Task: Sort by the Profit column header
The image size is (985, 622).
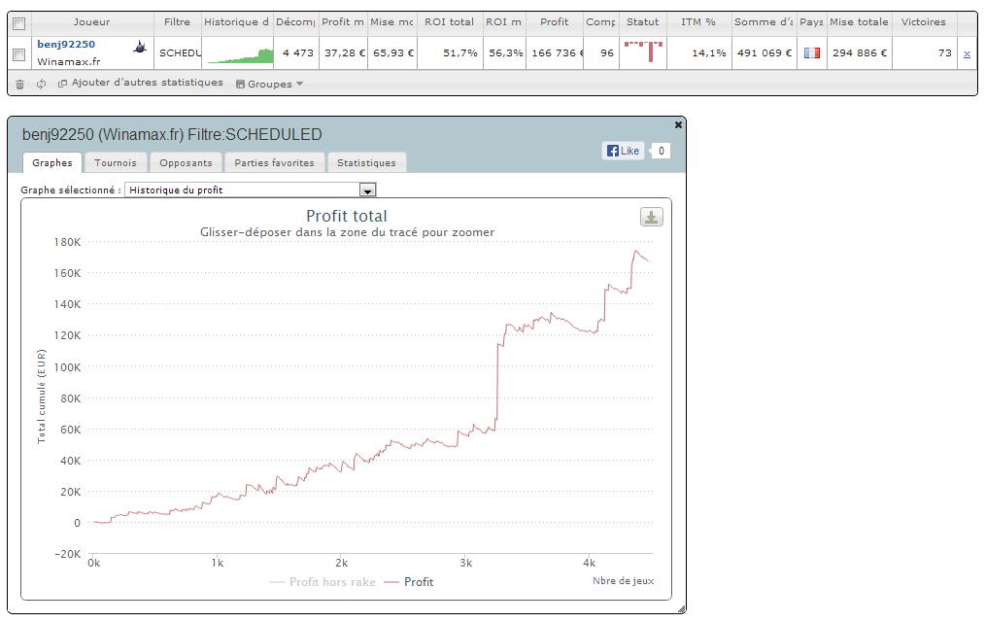Action: point(554,22)
